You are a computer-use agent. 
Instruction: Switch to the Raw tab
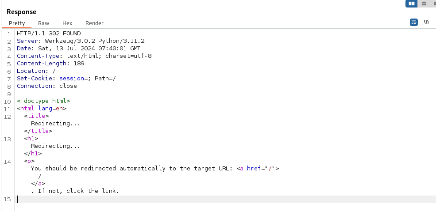pos(43,23)
